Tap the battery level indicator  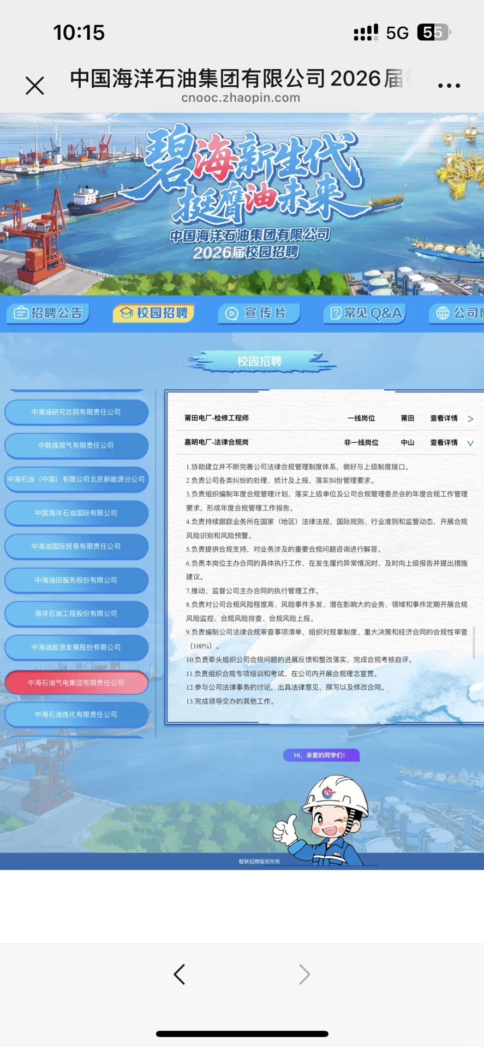click(434, 33)
